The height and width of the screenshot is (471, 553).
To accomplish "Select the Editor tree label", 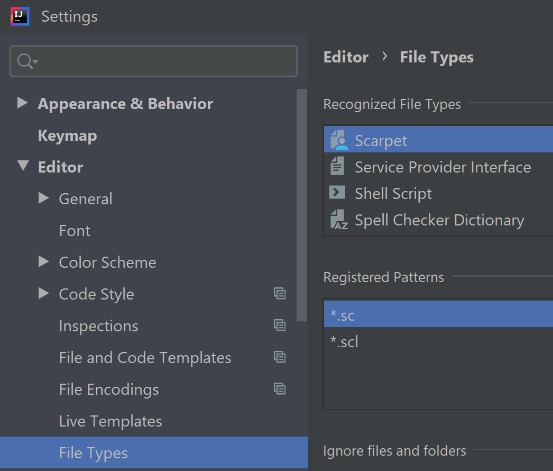I will (60, 167).
